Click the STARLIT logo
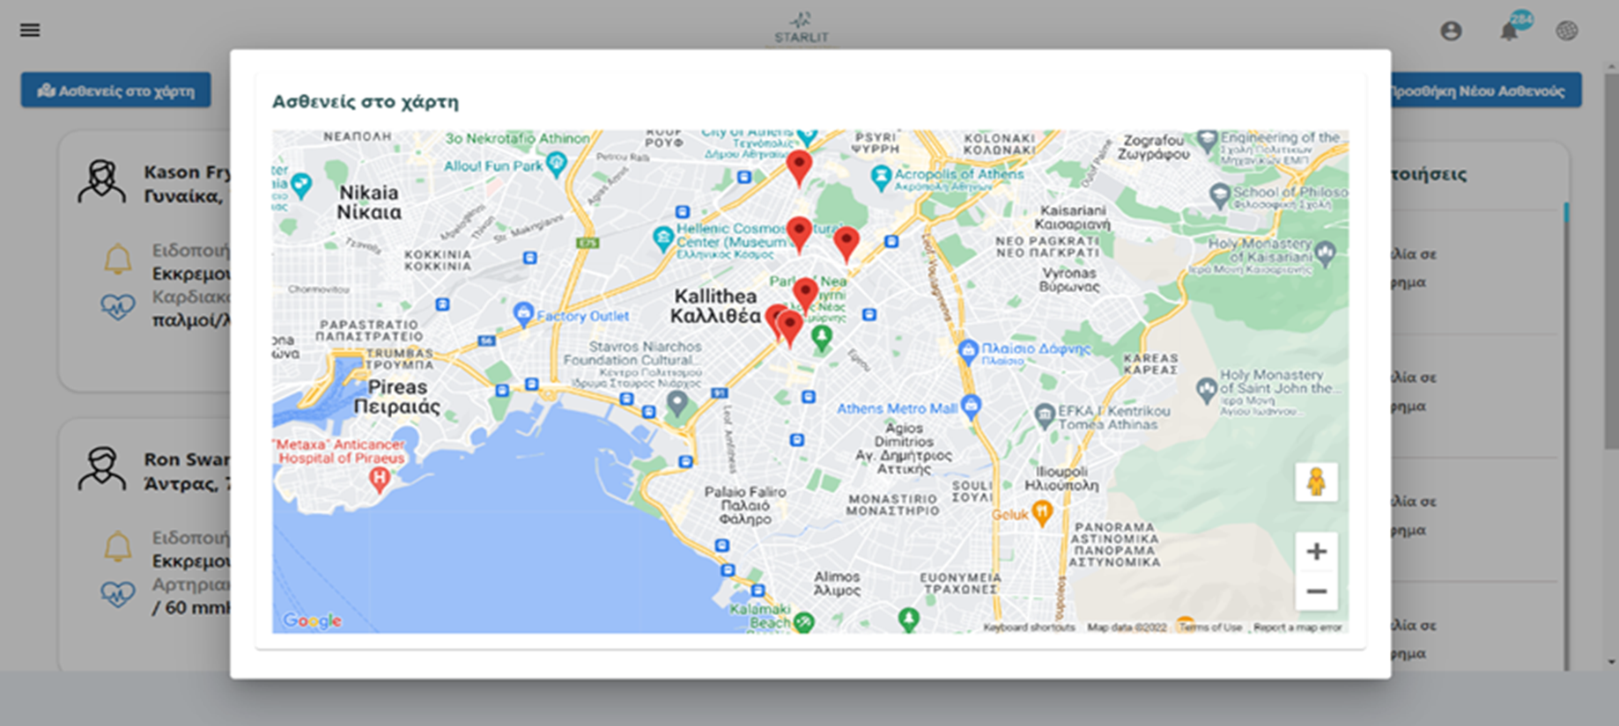1619x726 pixels. tap(802, 27)
